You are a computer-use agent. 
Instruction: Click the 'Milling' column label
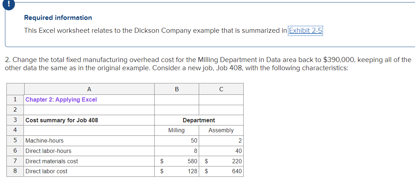coord(177,130)
